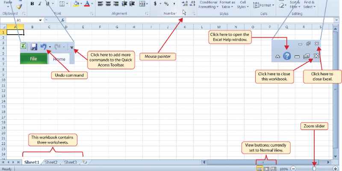Click in the formula bar input
The height and width of the screenshot is (171, 342).
click(200, 20)
